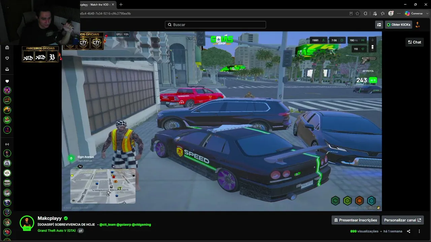Image resolution: width=431 pixels, height=242 pixels.
Task: Open the fifth followed channel avatar
Action: point(7,129)
